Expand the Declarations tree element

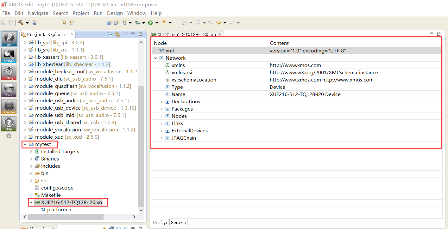point(161,101)
